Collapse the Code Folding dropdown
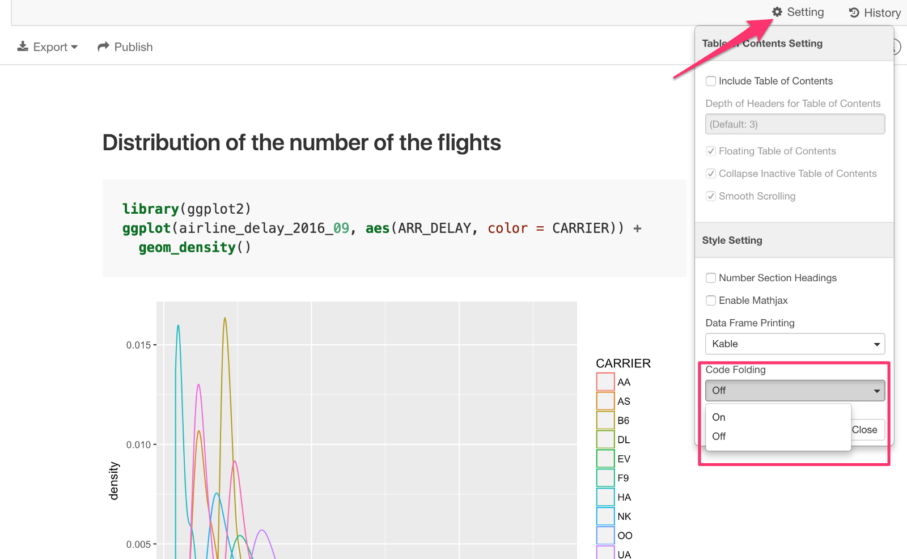The width and height of the screenshot is (907, 559). coord(795,391)
